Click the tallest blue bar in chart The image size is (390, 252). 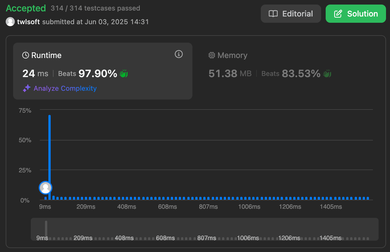point(50,157)
